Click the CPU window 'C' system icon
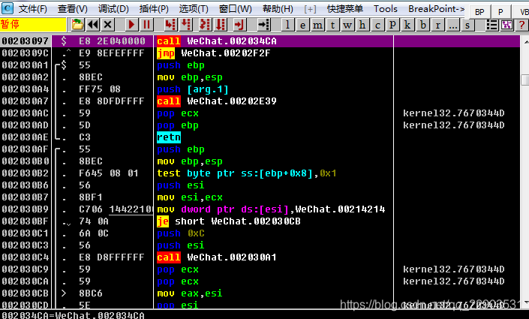This screenshot has width=529, height=319. click(x=7, y=8)
